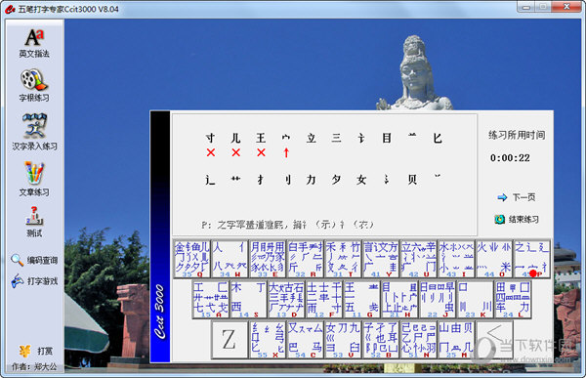Click the S key (14 木) on keyboard

click(x=248, y=300)
